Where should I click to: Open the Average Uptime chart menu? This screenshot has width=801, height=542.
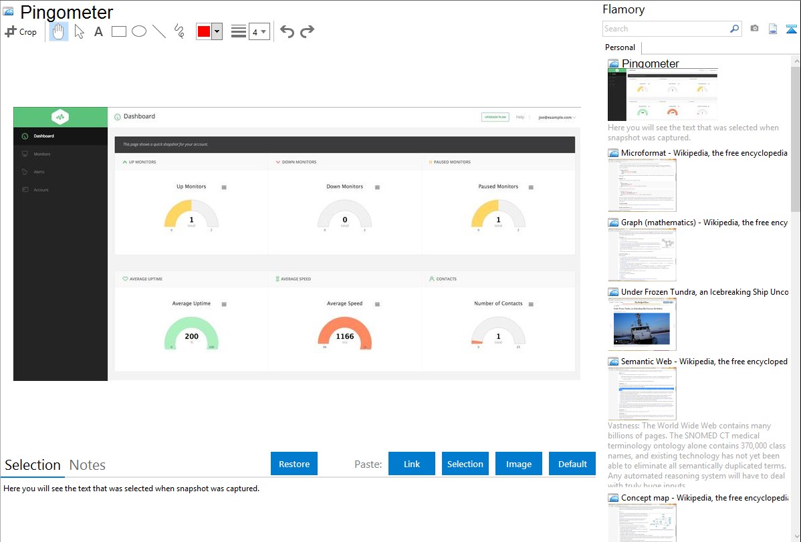coord(224,305)
